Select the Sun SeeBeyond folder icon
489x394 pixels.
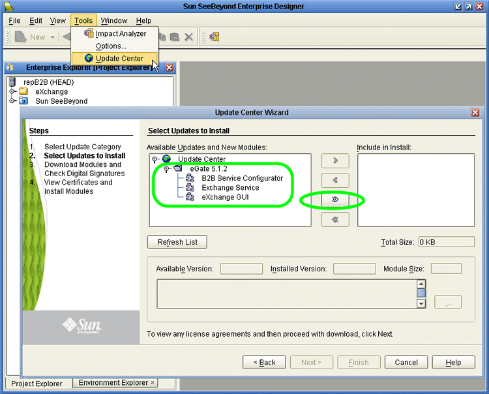23,100
